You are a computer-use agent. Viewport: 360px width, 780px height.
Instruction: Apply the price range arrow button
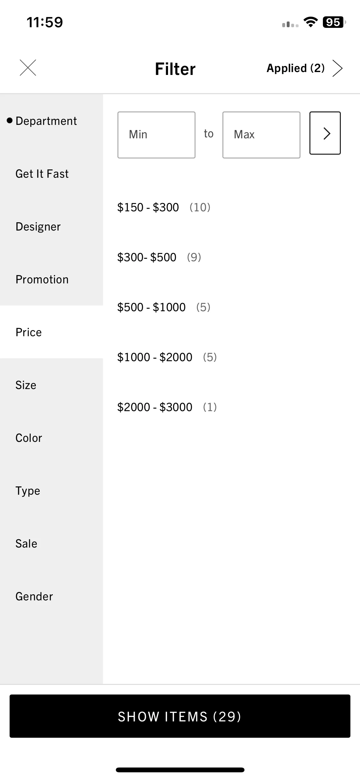(x=325, y=133)
